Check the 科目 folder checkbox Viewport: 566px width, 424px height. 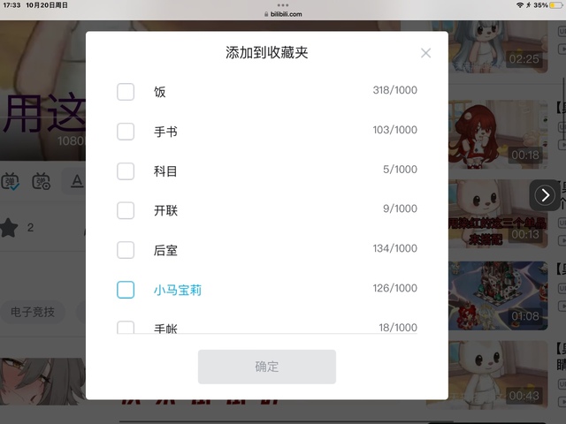click(126, 170)
